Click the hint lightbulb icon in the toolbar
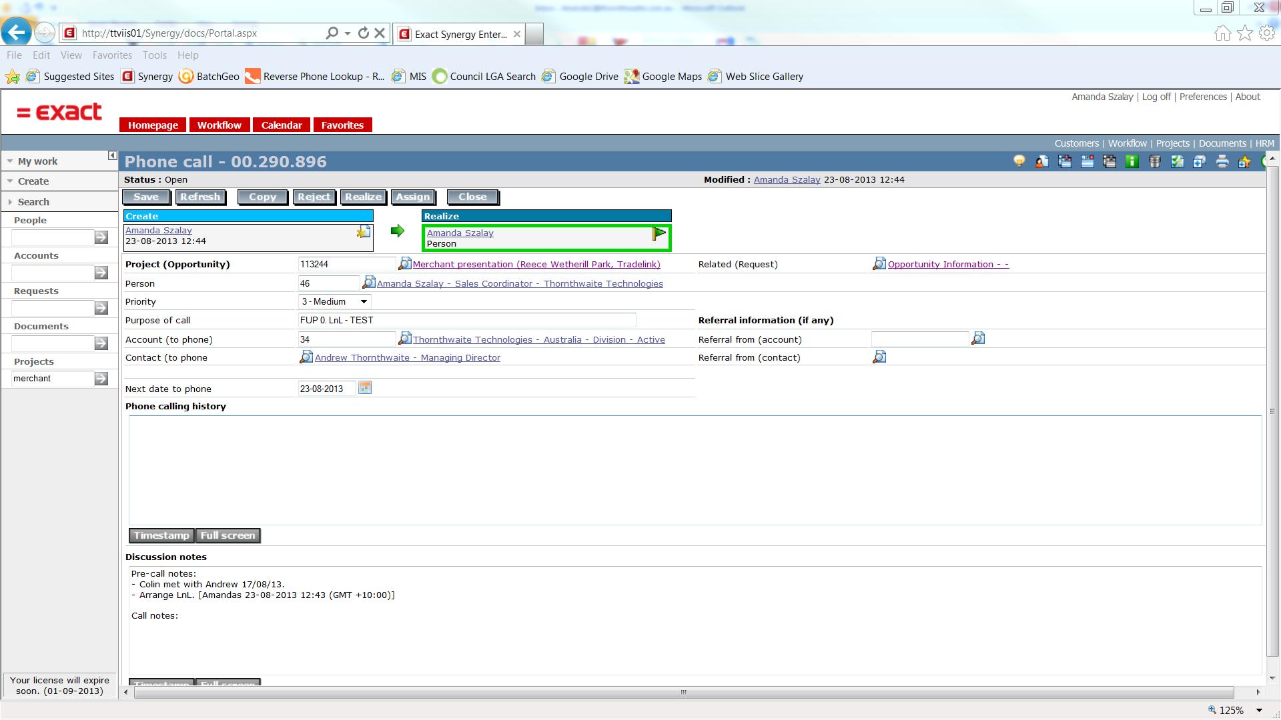The image size is (1281, 720). point(1019,161)
